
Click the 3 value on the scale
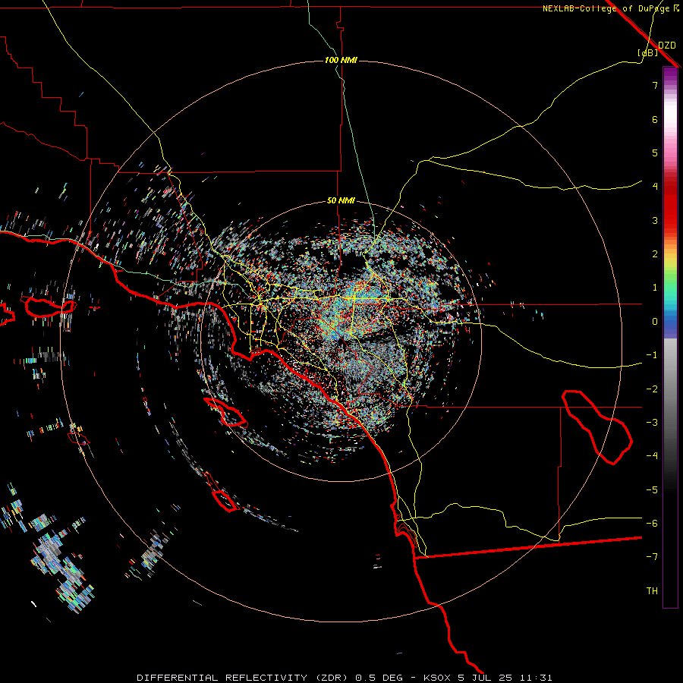(655, 220)
